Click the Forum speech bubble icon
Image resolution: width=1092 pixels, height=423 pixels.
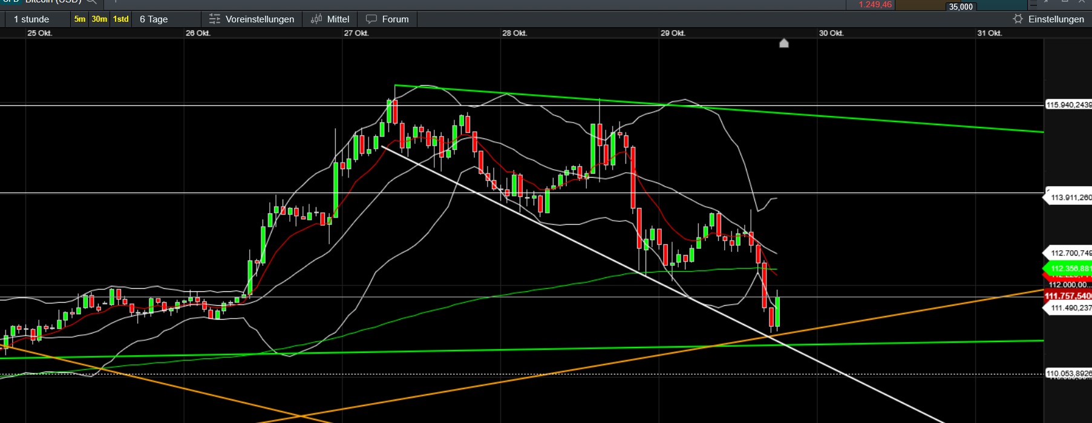click(371, 19)
